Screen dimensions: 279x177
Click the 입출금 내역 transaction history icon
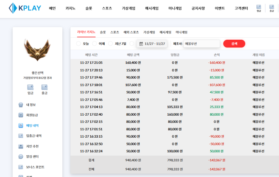[x=20, y=136]
